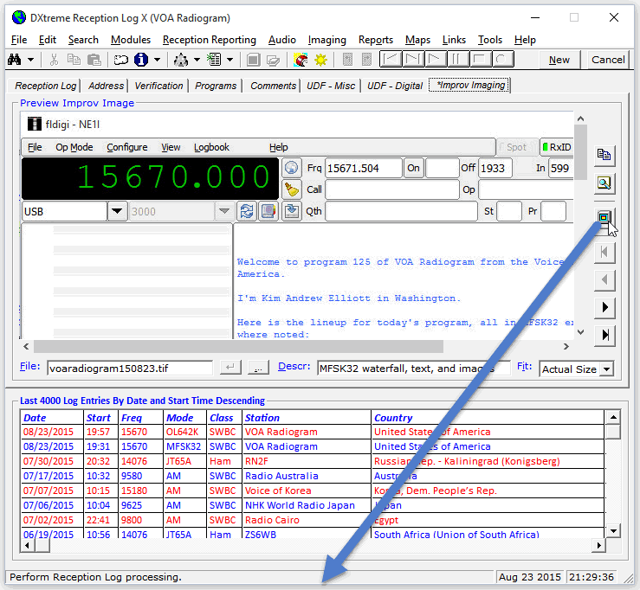This screenshot has height=590, width=640.
Task: Click the Descr description field
Action: pos(413,369)
